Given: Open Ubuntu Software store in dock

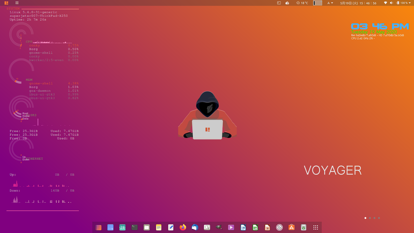Looking at the screenshot, I should click(292, 227).
